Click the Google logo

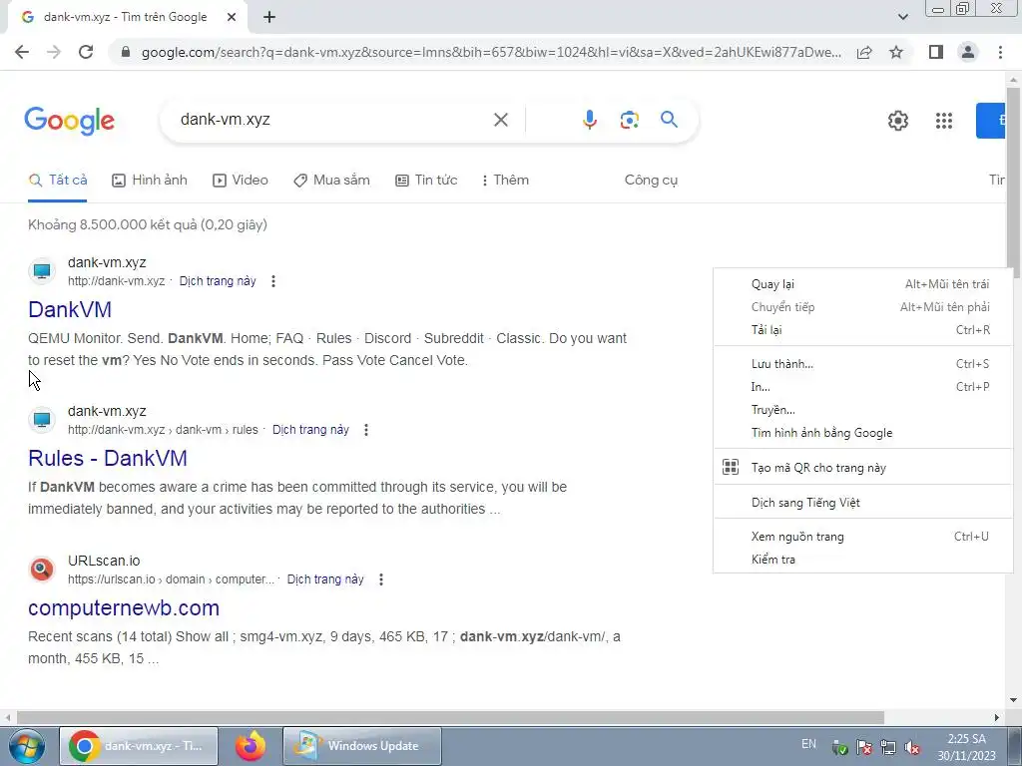coord(69,121)
